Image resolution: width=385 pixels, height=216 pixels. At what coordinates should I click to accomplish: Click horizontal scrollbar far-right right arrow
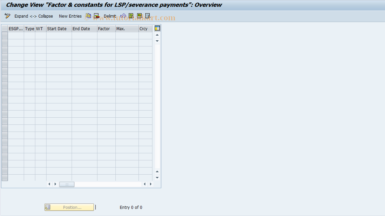[x=150, y=184]
